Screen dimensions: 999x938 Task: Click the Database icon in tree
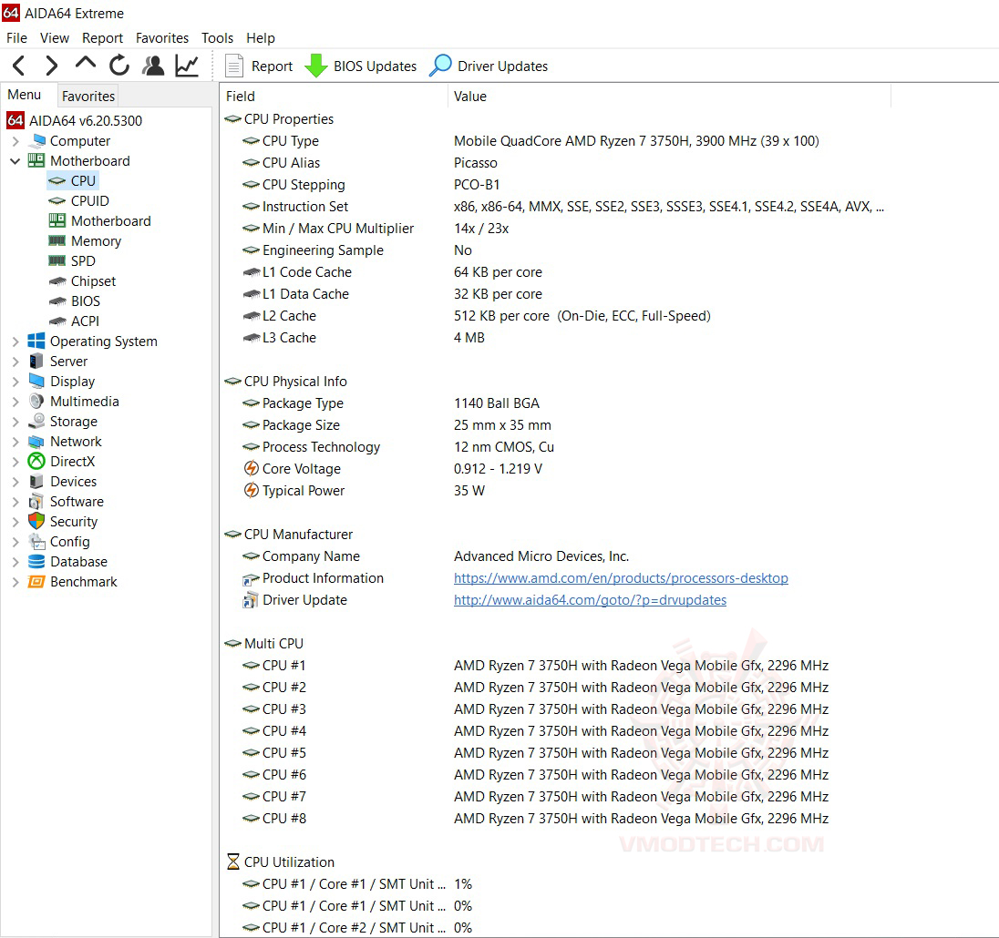pyautogui.click(x=36, y=561)
